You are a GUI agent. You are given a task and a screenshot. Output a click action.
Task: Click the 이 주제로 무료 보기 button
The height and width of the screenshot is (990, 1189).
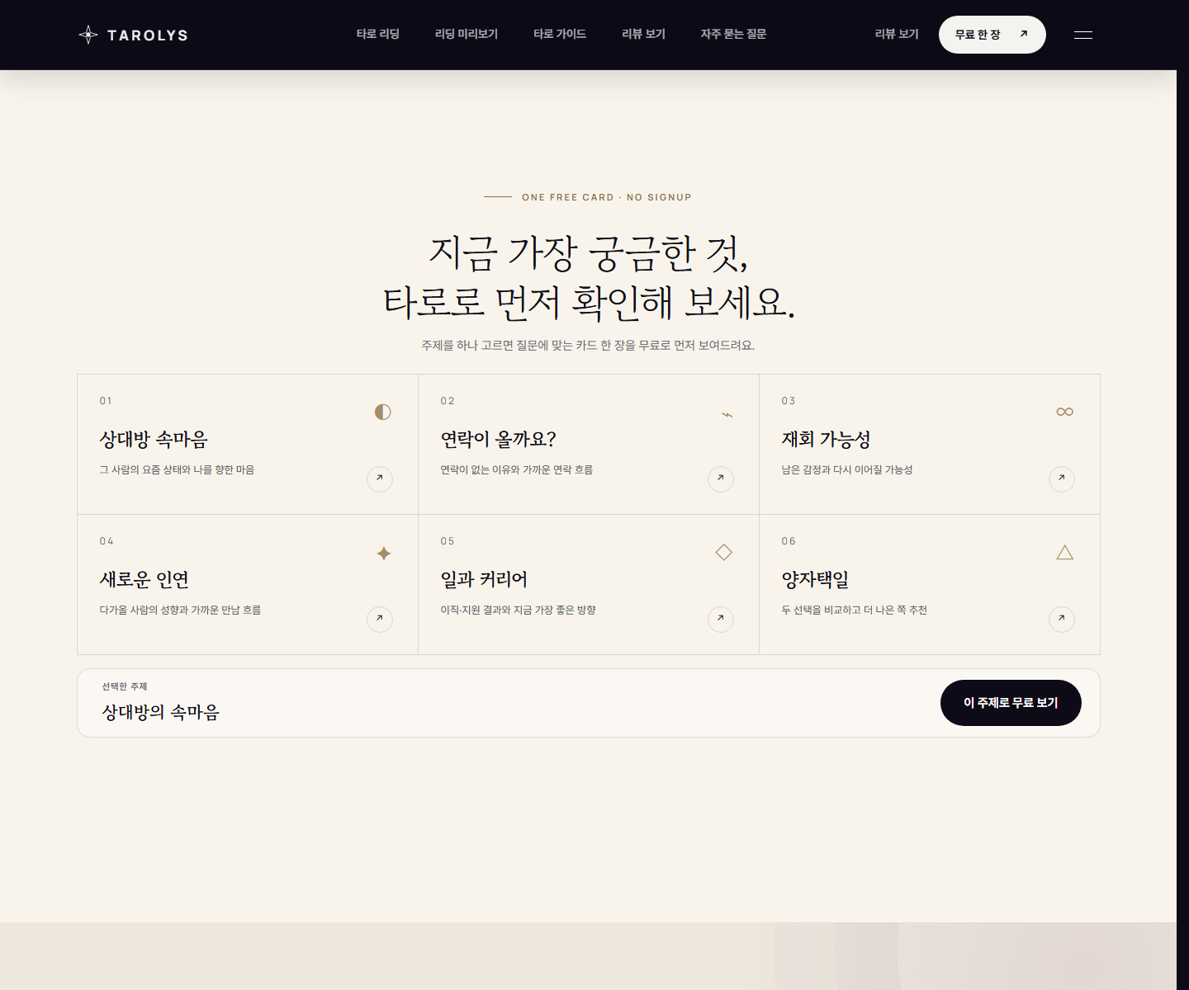(1011, 703)
